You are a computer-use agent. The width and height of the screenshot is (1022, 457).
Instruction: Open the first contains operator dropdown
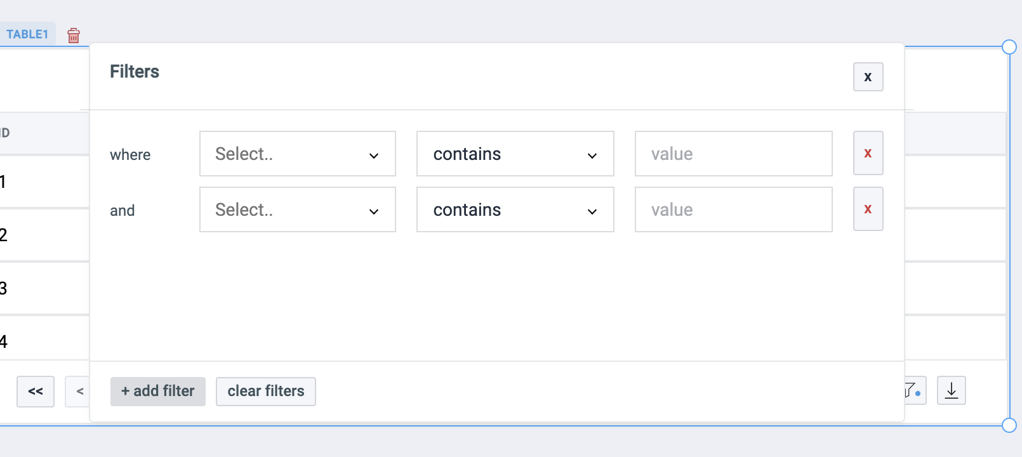point(515,153)
